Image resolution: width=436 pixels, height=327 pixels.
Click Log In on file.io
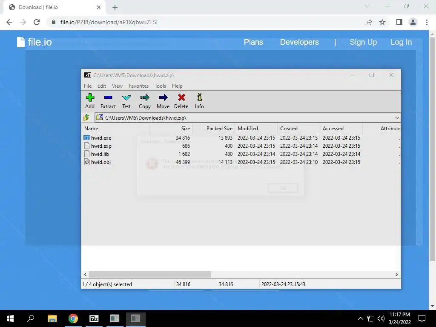(x=401, y=42)
